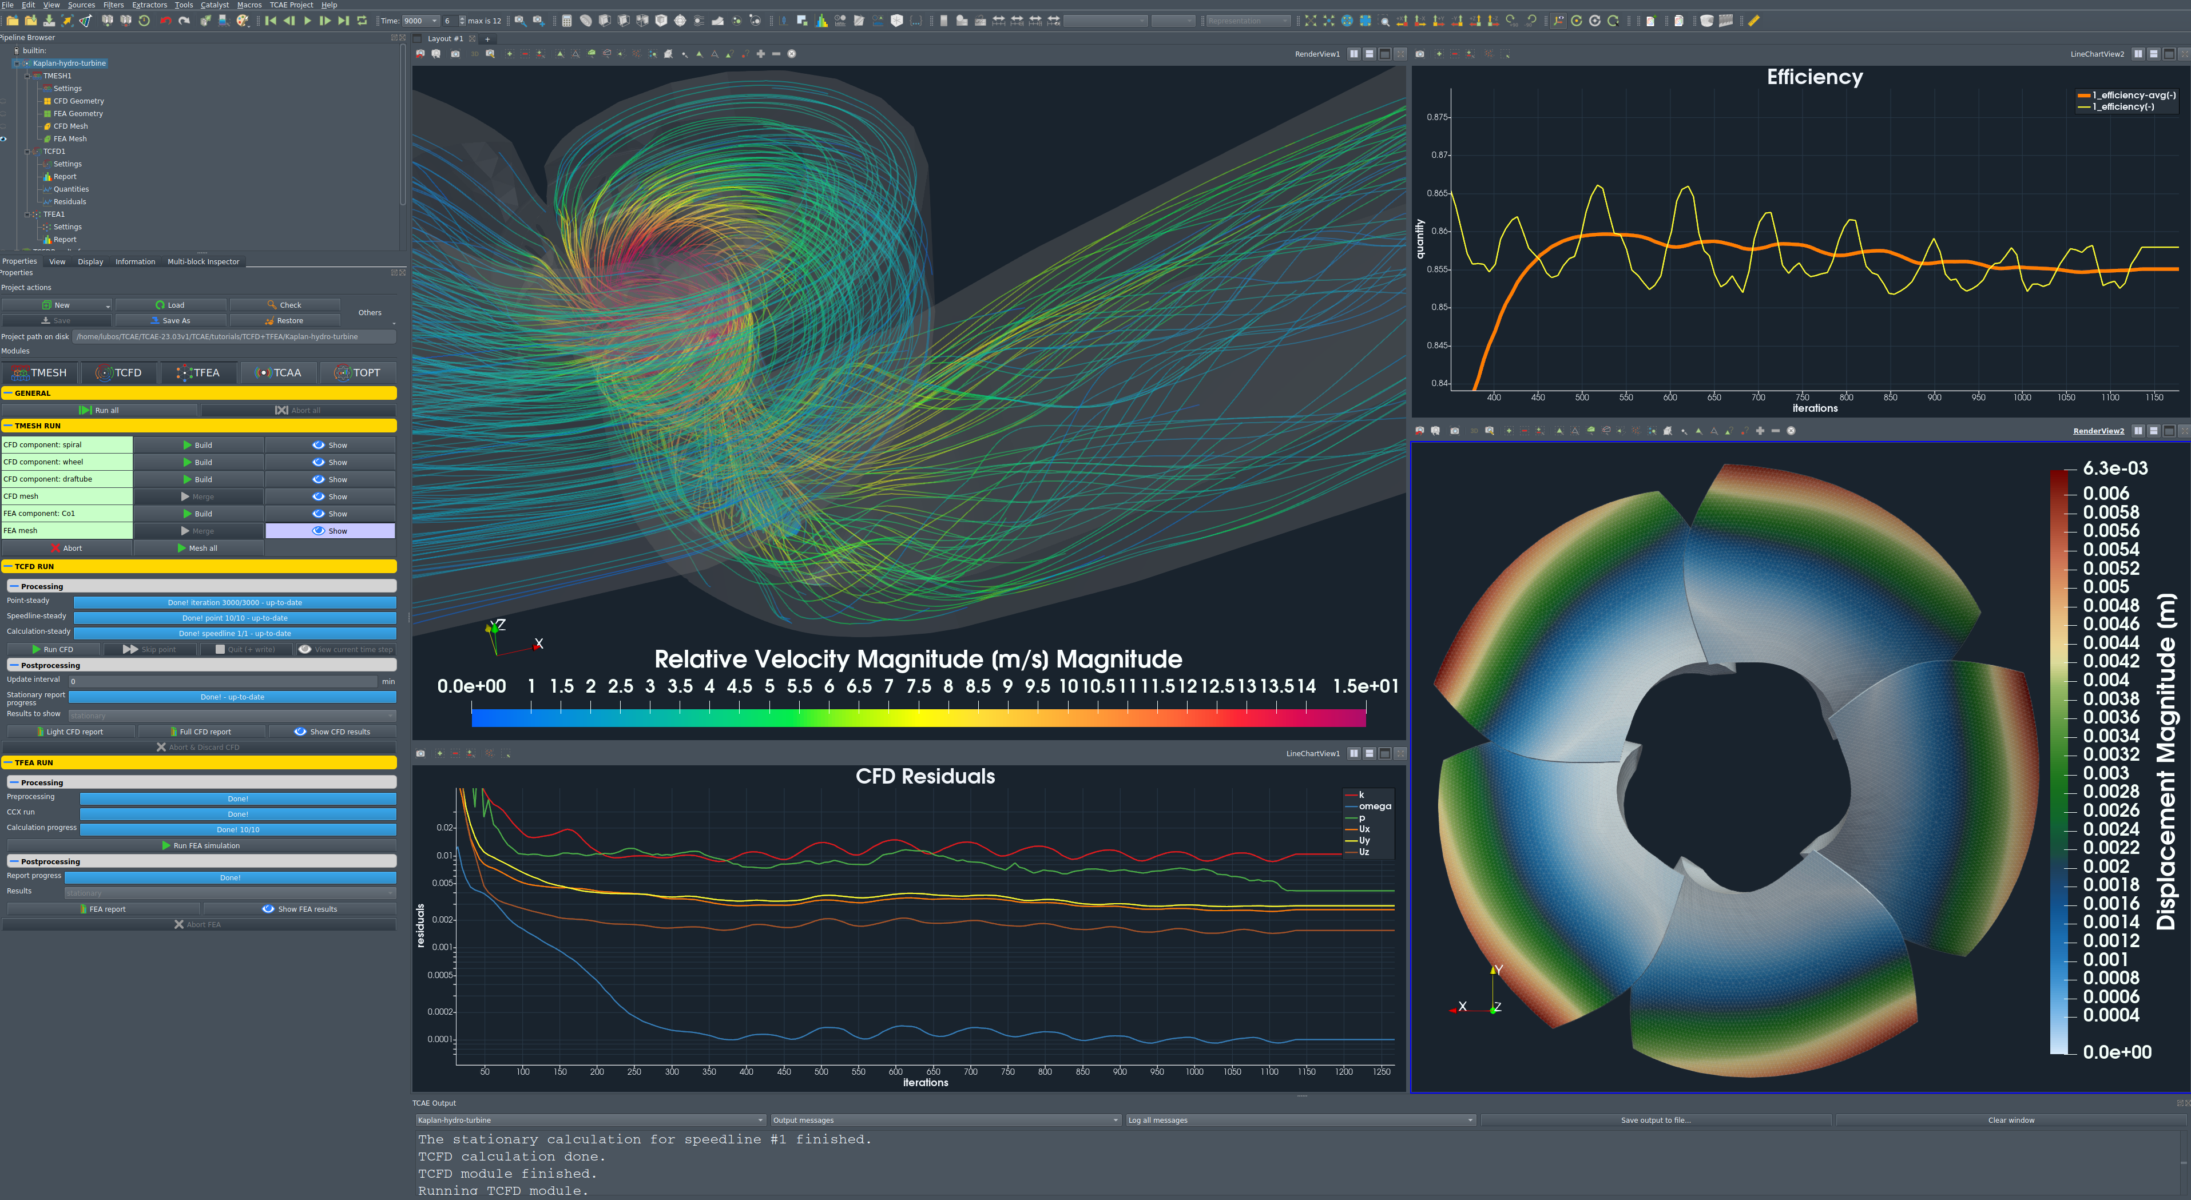Click the ruler measurement tool icon
The width and height of the screenshot is (2191, 1200).
coord(1754,21)
